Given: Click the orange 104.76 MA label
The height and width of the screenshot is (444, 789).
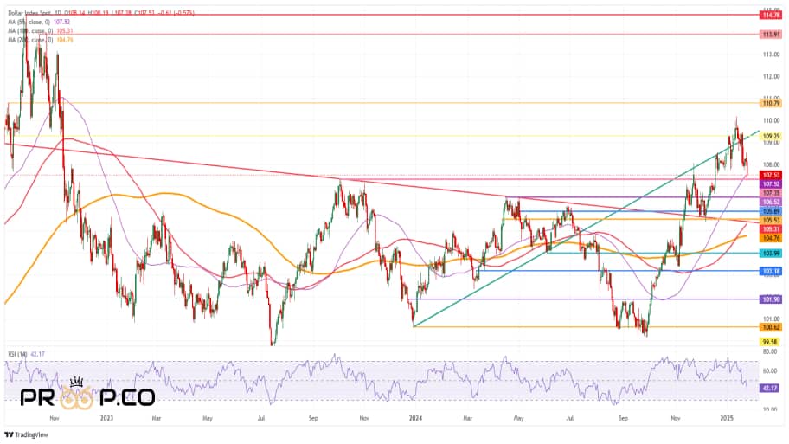Looking at the screenshot, I should [771, 238].
